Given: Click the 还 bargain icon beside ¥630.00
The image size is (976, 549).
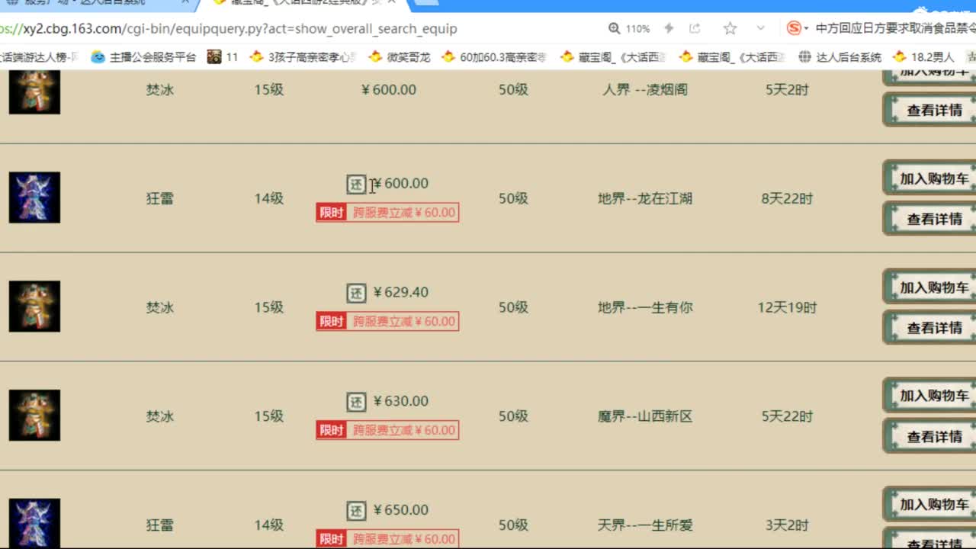Looking at the screenshot, I should pos(356,402).
